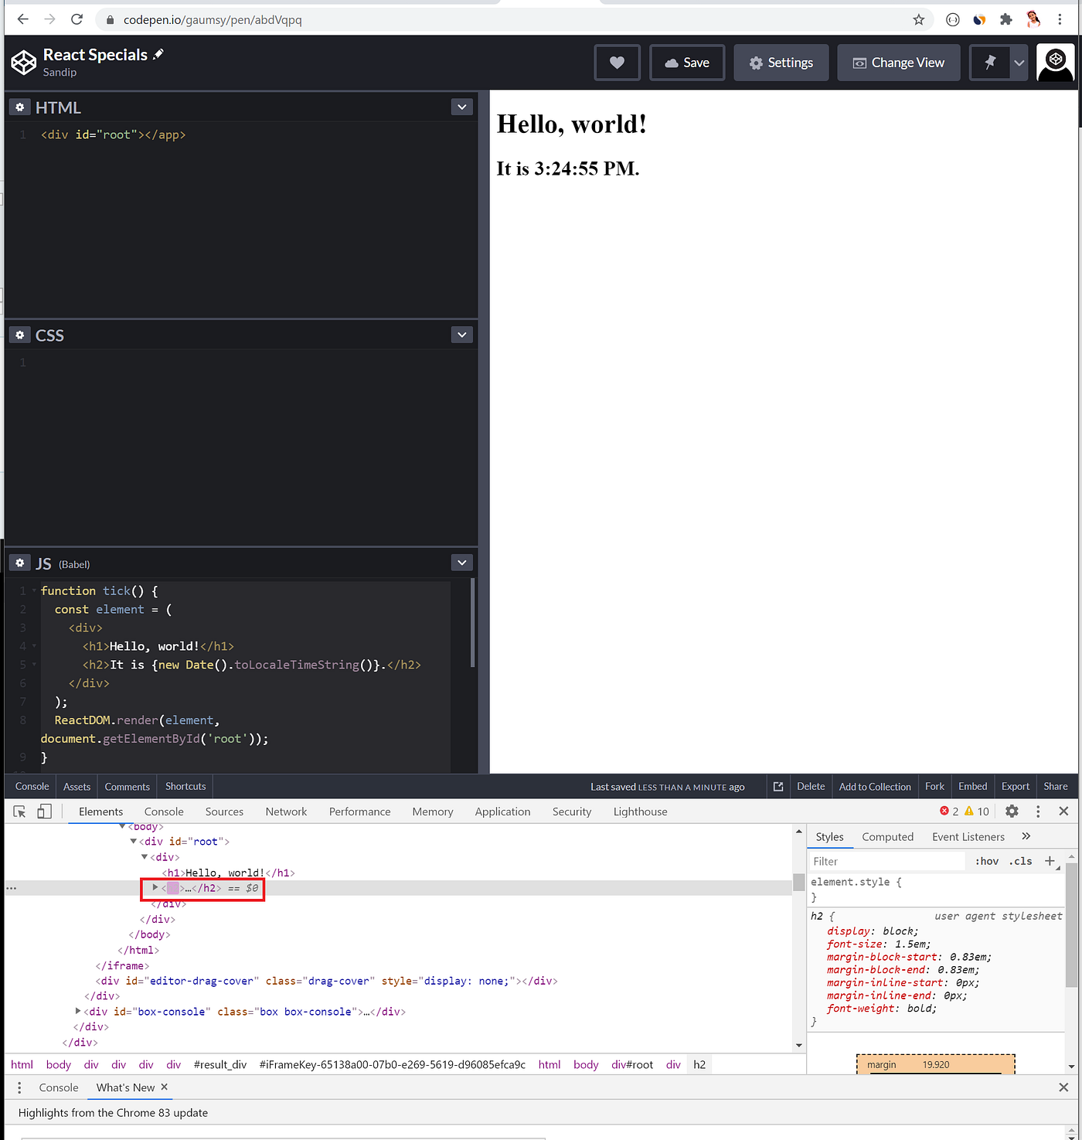Open the Computed tab in the Styles pane

pyautogui.click(x=887, y=836)
